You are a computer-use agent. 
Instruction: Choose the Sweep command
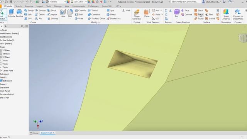[29, 10]
